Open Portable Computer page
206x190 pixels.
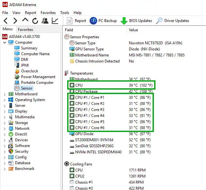click(34, 83)
